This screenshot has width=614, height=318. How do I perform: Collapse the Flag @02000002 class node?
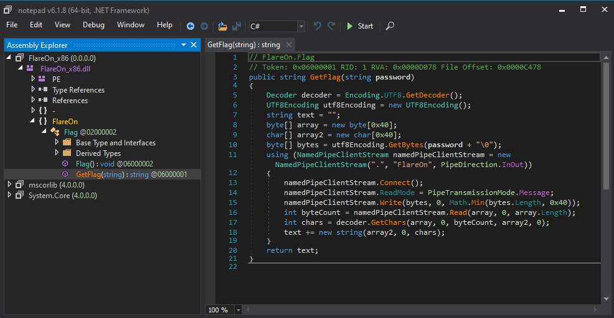click(x=44, y=131)
